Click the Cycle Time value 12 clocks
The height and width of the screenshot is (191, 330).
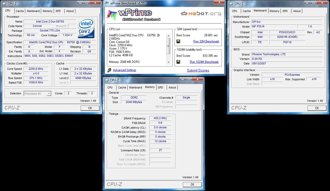tap(160, 141)
